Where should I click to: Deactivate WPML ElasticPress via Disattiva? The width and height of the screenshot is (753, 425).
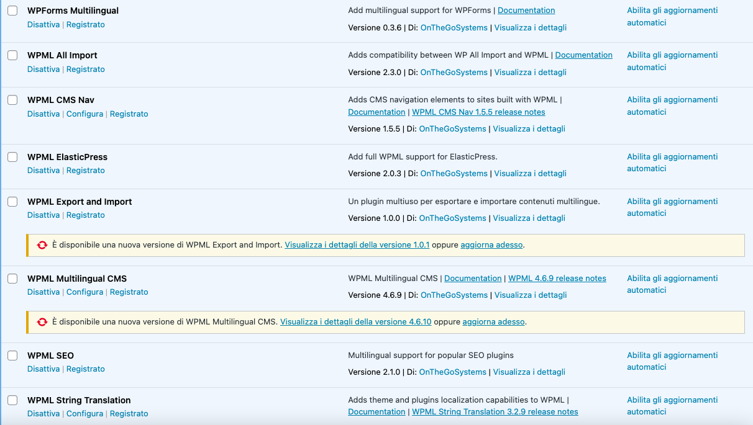click(43, 170)
